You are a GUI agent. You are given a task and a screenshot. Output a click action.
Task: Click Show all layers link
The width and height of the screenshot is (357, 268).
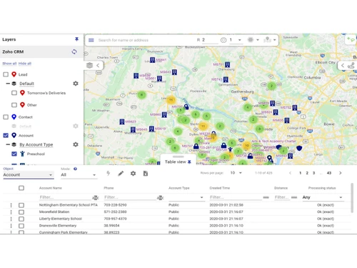(x=9, y=64)
